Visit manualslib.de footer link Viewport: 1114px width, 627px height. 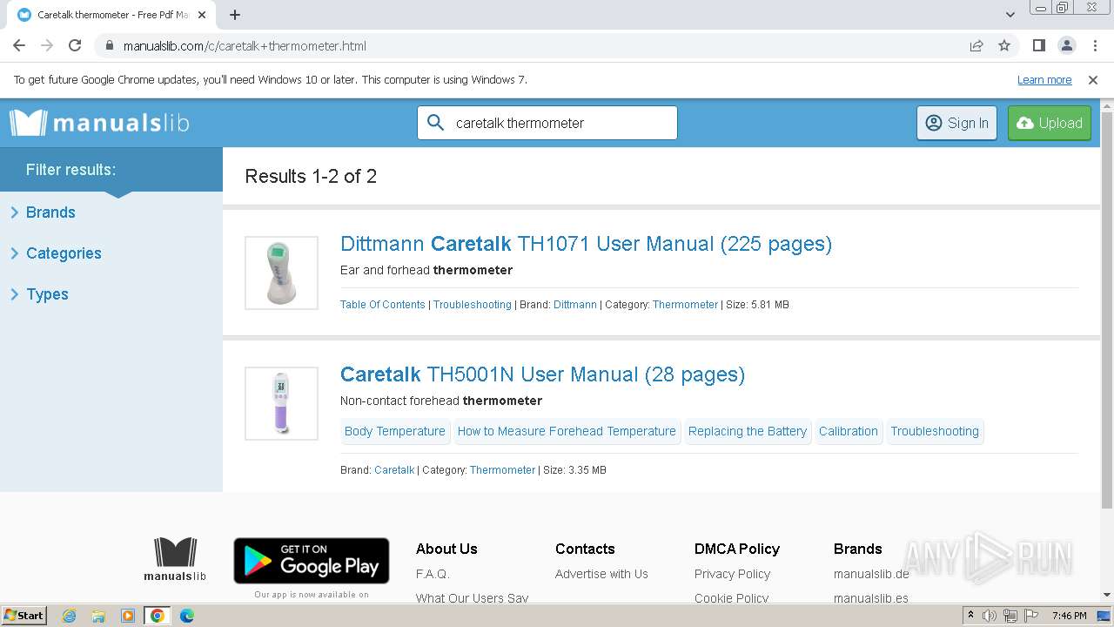871,574
